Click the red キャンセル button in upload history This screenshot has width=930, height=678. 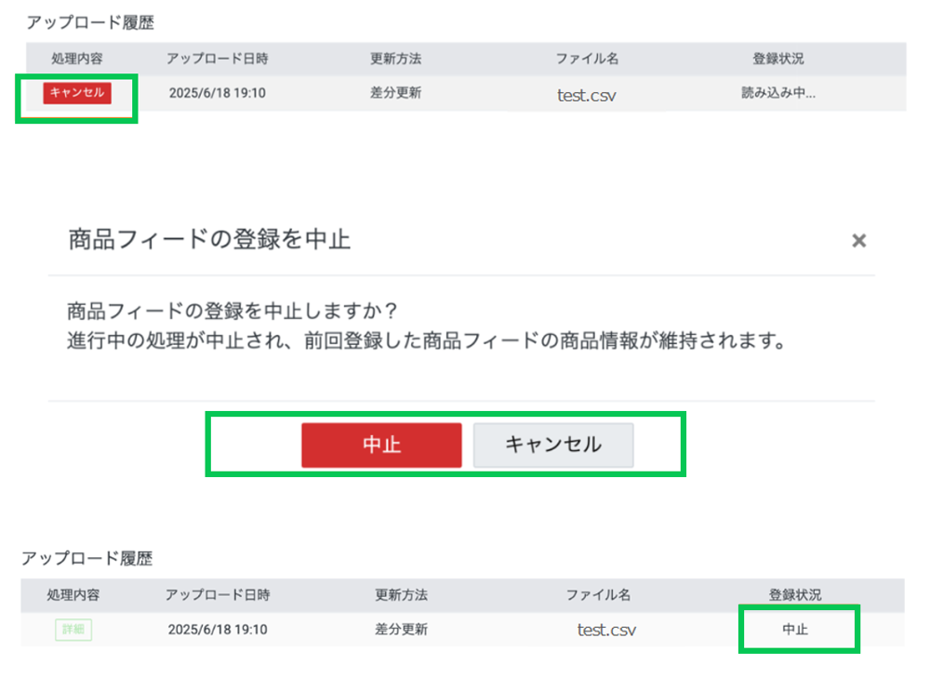click(77, 92)
